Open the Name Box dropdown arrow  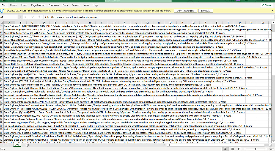coord(16,17)
